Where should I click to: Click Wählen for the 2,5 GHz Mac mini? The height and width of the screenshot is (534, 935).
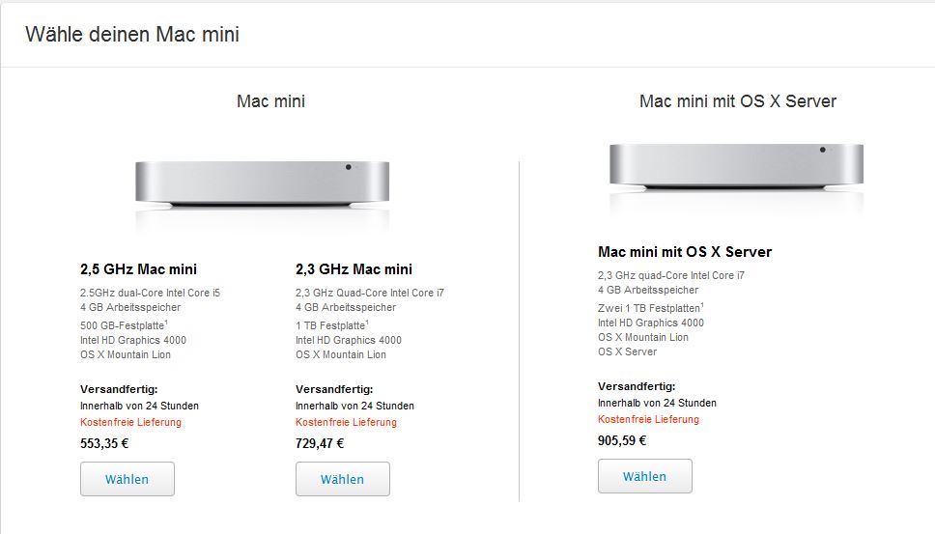coord(127,479)
